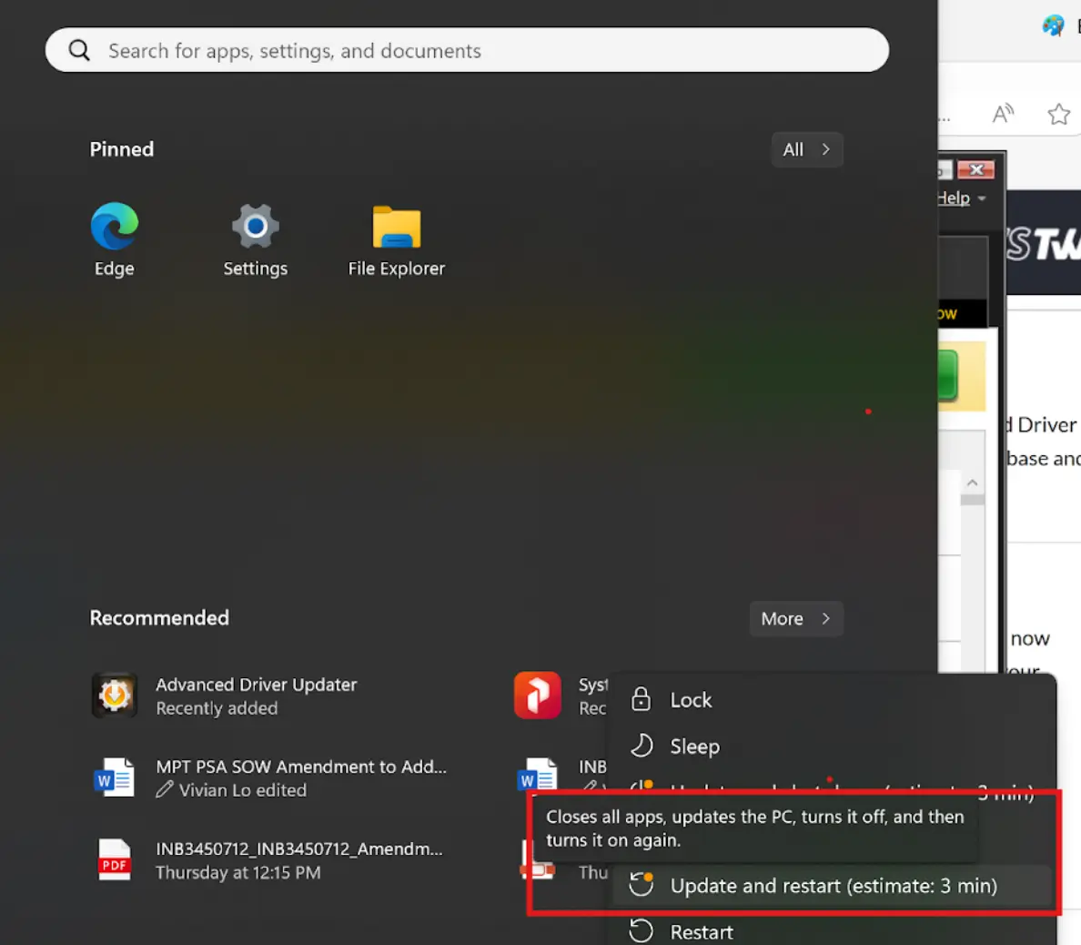Open the Edge pinned app
The height and width of the screenshot is (945, 1081).
[x=115, y=239]
